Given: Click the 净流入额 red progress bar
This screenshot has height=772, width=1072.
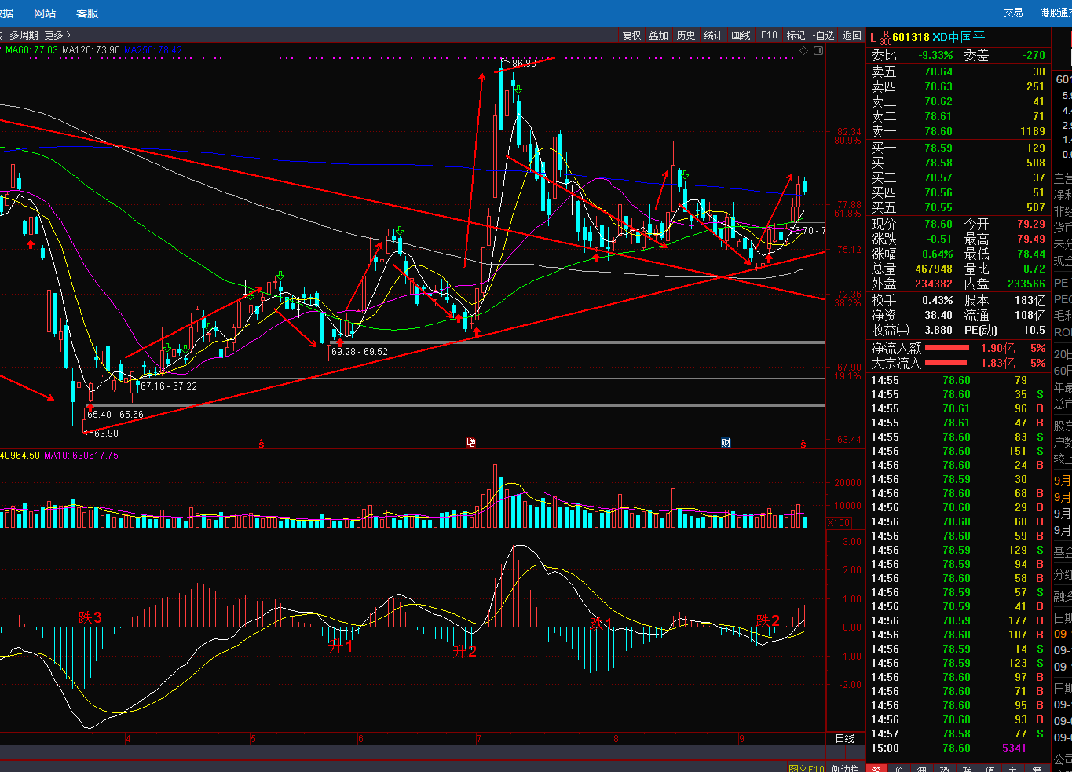Looking at the screenshot, I should click(x=946, y=348).
